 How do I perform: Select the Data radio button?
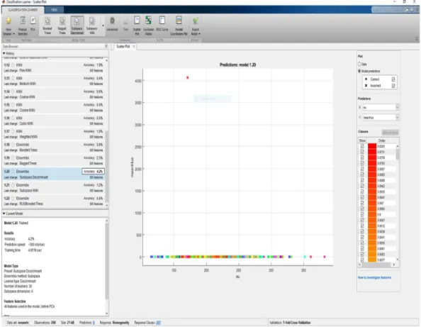359,65
